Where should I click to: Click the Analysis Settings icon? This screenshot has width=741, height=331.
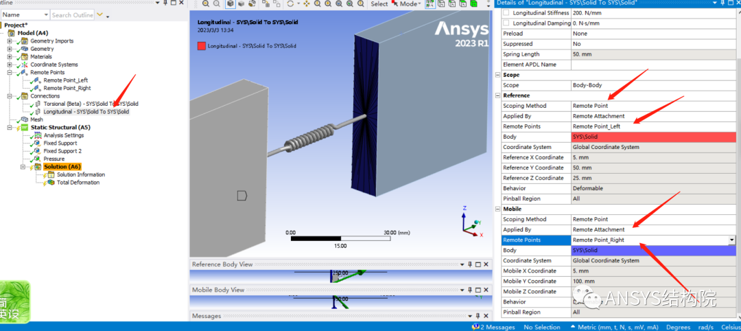[38, 135]
